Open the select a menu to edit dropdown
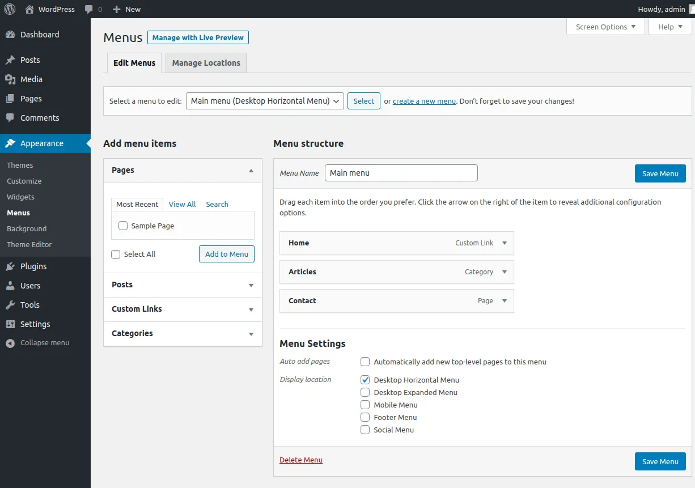This screenshot has height=488, width=695. 265,101
